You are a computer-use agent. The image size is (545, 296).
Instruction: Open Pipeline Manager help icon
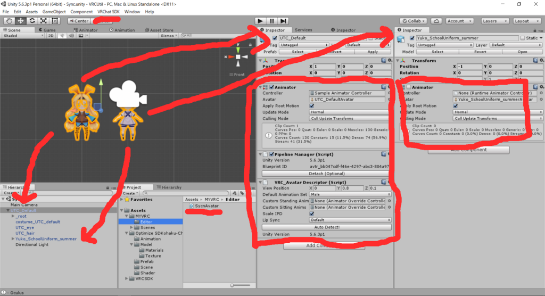click(x=384, y=154)
